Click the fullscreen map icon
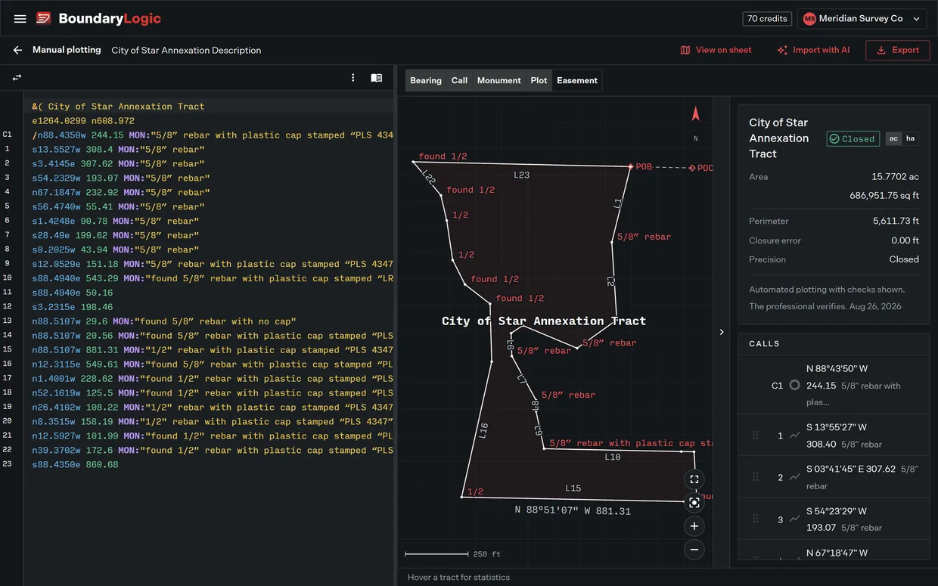Screen dimensions: 938x586 coord(694,479)
